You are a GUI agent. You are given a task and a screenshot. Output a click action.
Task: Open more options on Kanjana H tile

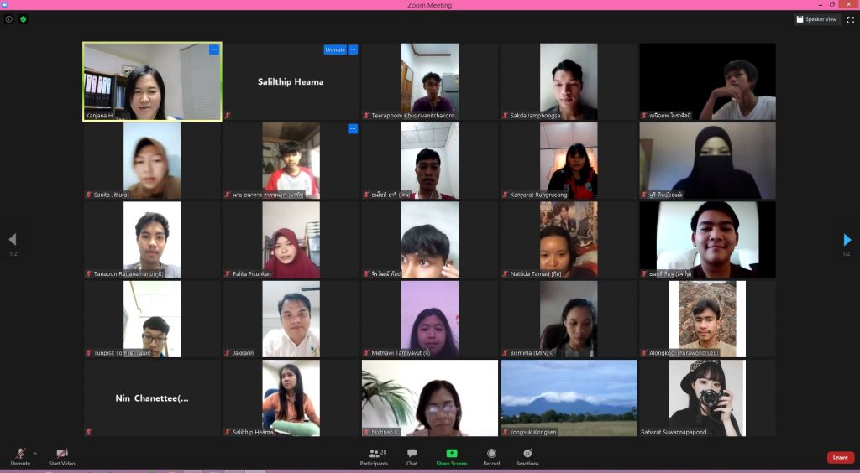[x=214, y=50]
